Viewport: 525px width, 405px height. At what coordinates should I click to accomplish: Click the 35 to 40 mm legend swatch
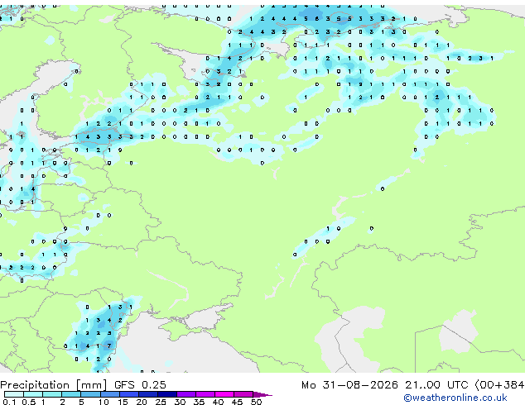point(205,394)
